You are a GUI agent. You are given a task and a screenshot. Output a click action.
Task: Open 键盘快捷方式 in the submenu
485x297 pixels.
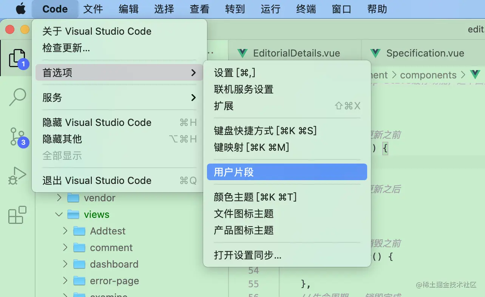(x=287, y=131)
